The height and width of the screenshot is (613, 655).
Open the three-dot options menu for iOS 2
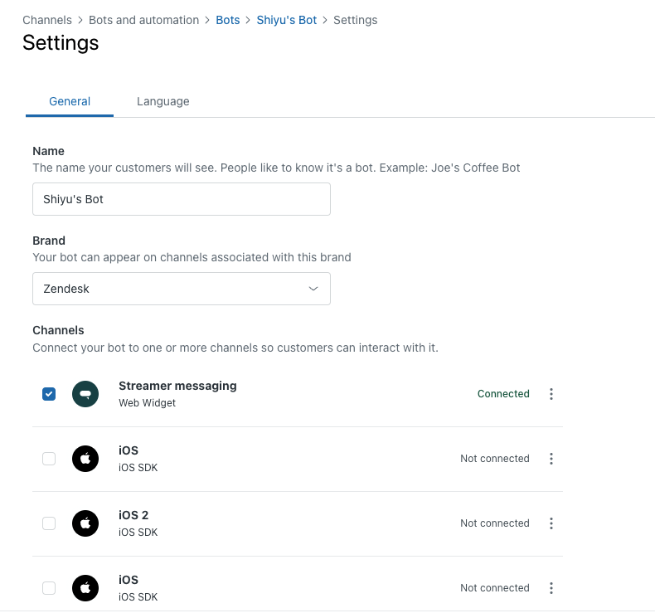[551, 523]
